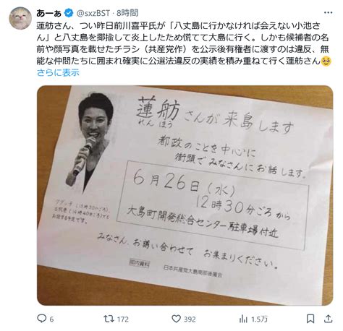This screenshot has height=331, width=343.
Task: Click the display name あーぁ
Action: 49,13
